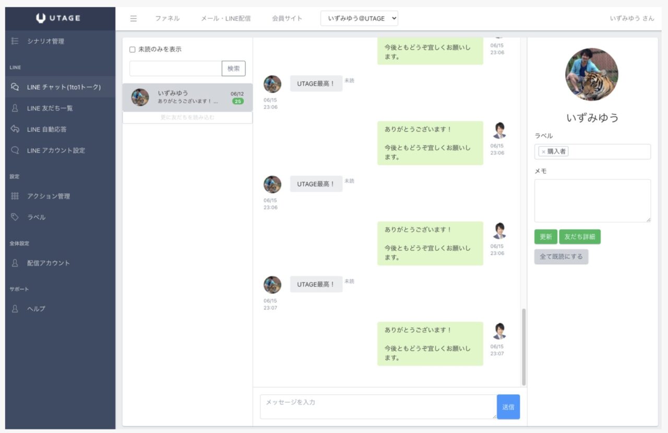Click 更に友だちを読み込む load more
The image size is (668, 433).
click(187, 118)
